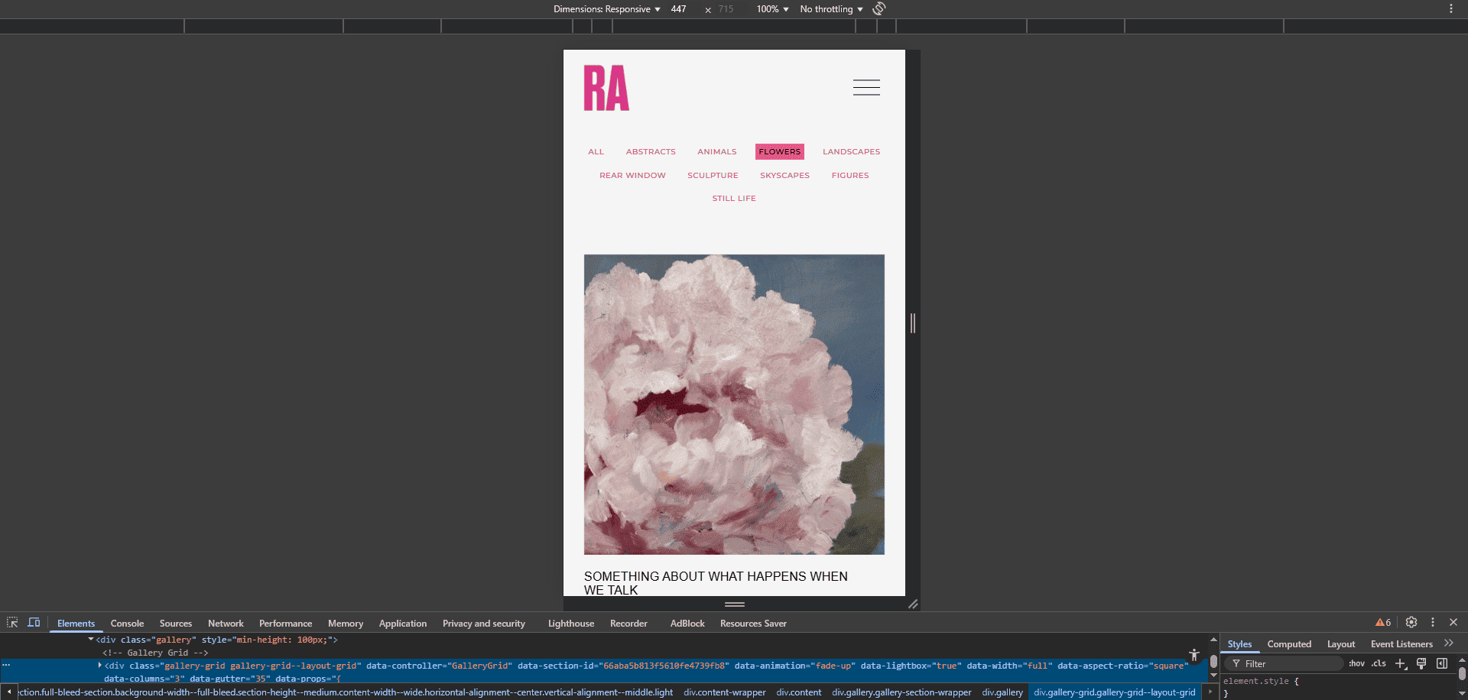Open the Lighthouse tab
Image resolution: width=1468 pixels, height=700 pixels.
coord(571,624)
